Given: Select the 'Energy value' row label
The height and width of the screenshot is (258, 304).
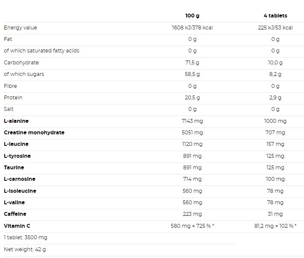Looking at the screenshot, I should pos(20,28).
